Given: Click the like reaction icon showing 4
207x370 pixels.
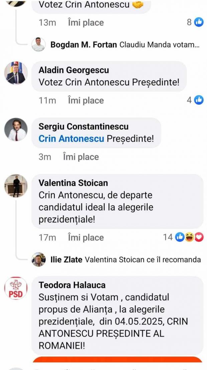Looking at the screenshot, I should [199, 100].
